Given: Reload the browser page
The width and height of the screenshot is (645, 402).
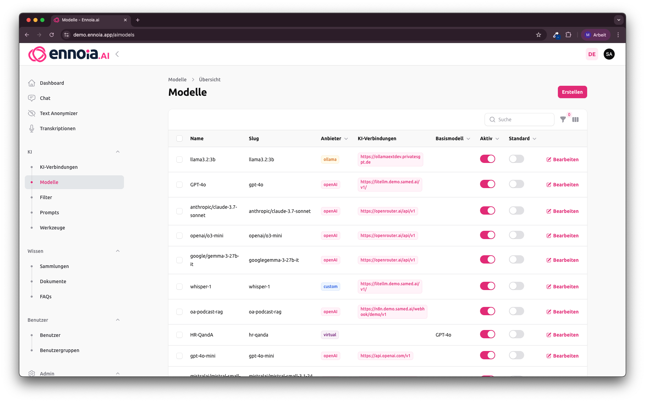Looking at the screenshot, I should click(52, 35).
